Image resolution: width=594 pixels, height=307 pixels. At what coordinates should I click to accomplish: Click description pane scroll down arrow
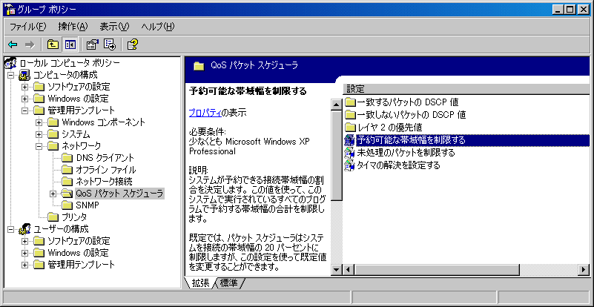click(337, 270)
